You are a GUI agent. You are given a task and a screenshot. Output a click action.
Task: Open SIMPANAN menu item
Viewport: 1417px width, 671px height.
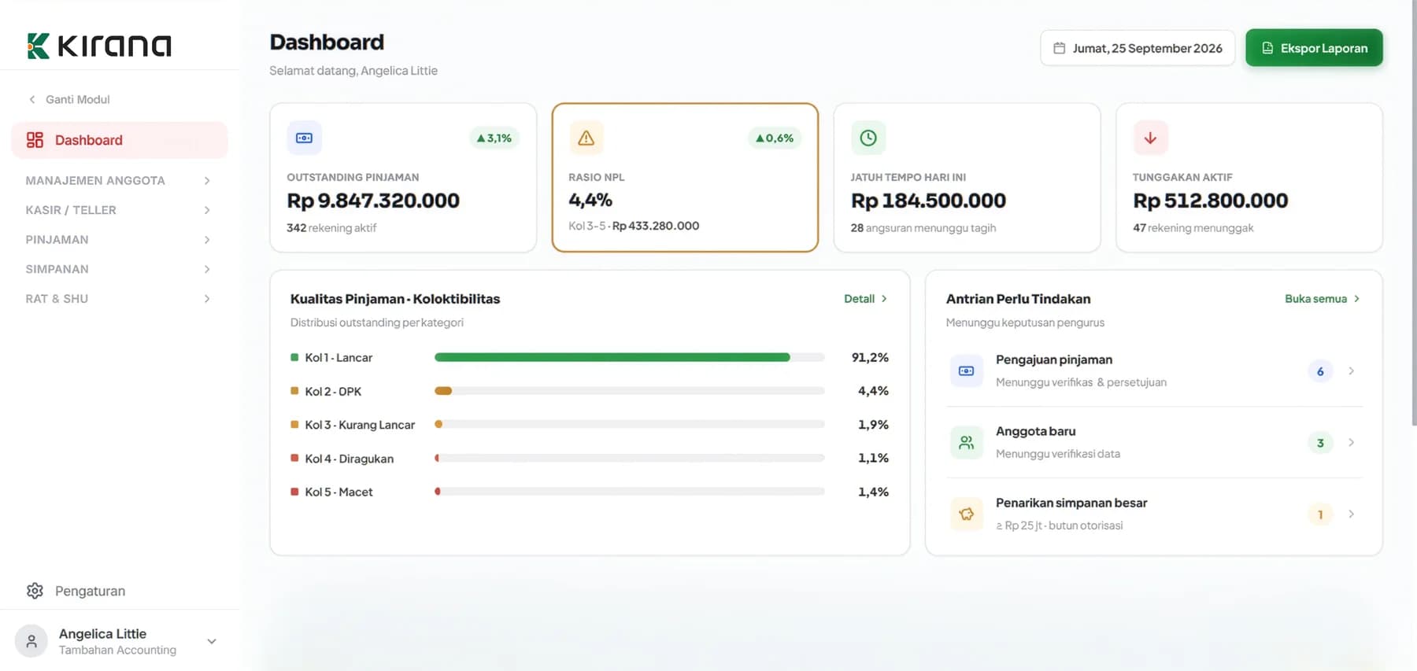pyautogui.click(x=120, y=269)
